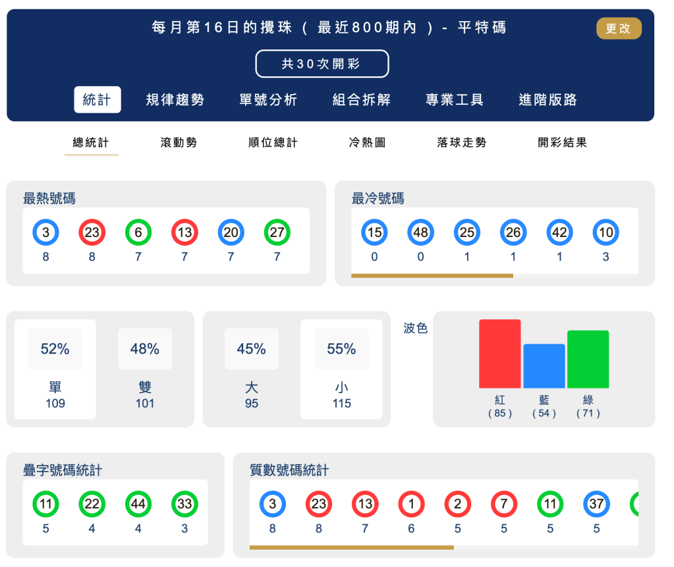Viewport: 674px width, 567px height.
Task: Click ball 11 in 疊字號碼統計
Action: click(x=45, y=504)
